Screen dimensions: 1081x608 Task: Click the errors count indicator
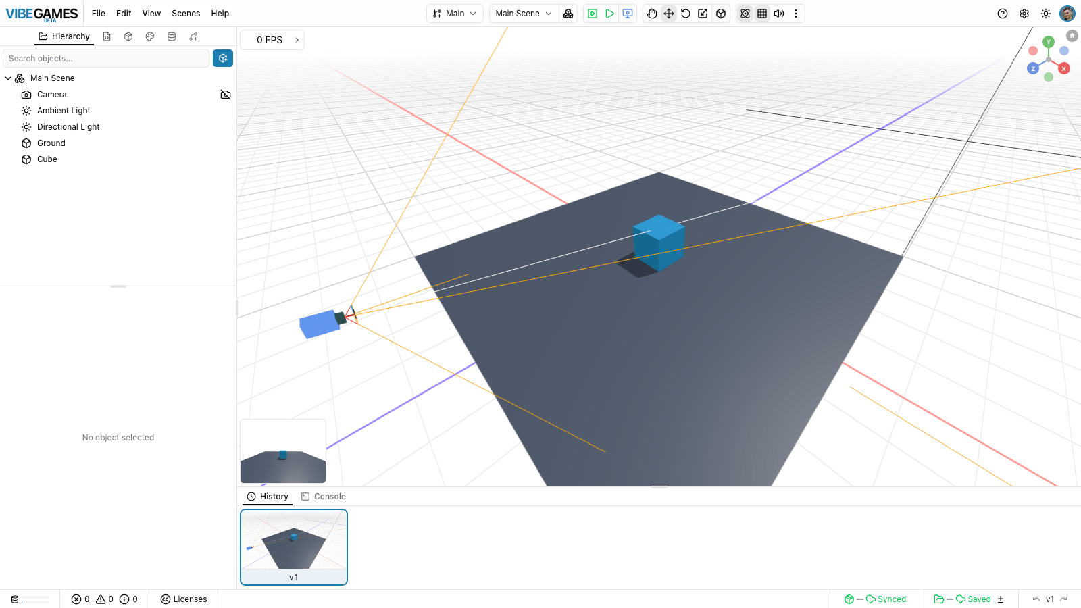click(x=80, y=599)
